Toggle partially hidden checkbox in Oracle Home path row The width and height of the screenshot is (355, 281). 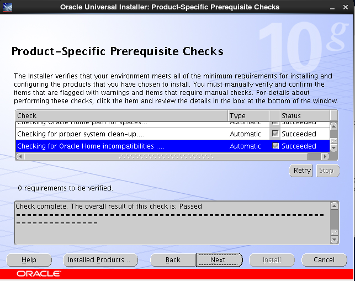click(275, 123)
